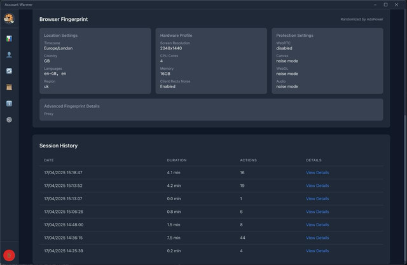The height and width of the screenshot is (265, 407).
Task: Click the WebRTC disabled value
Action: [x=284, y=48]
